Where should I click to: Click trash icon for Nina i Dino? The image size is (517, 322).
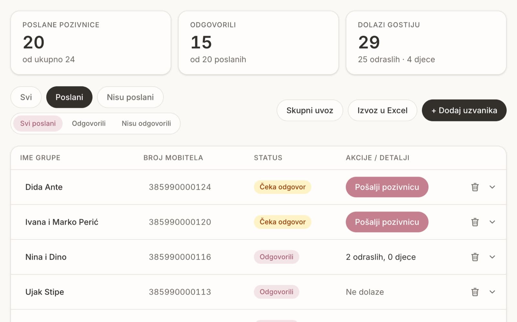click(475, 257)
